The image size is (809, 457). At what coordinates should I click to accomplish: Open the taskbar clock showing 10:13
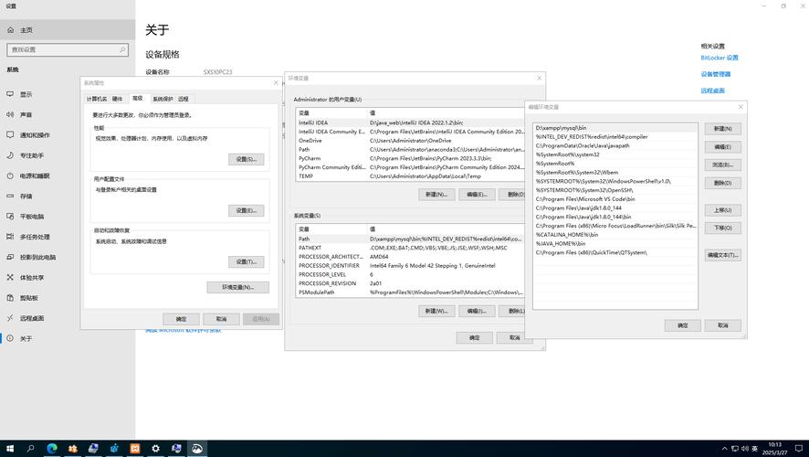775,448
